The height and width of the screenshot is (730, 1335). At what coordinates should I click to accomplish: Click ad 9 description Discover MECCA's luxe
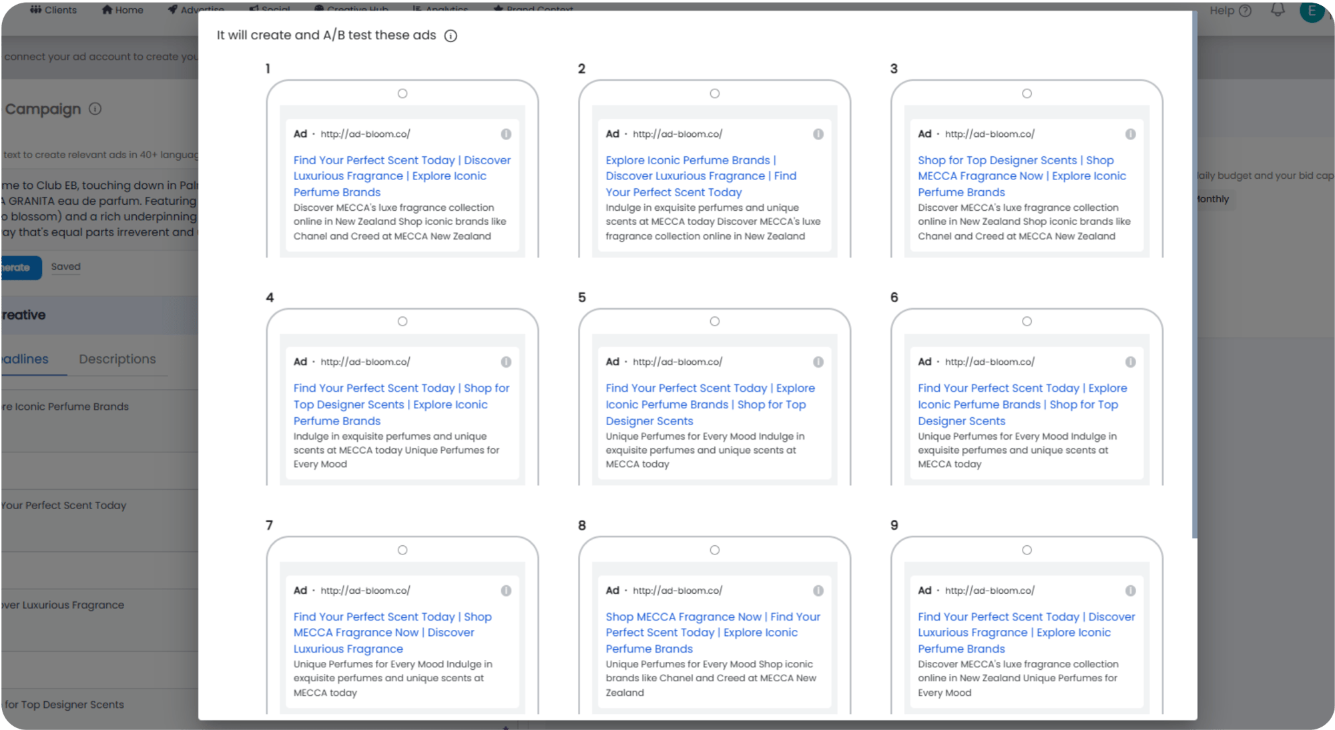(1018, 678)
